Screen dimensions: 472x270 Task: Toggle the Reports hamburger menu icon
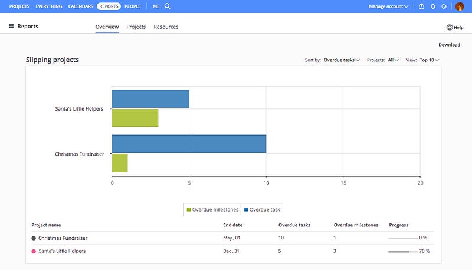(x=11, y=26)
